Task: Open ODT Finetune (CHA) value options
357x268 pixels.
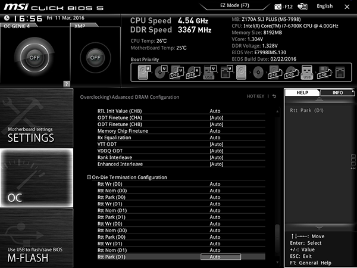Action: click(217, 117)
